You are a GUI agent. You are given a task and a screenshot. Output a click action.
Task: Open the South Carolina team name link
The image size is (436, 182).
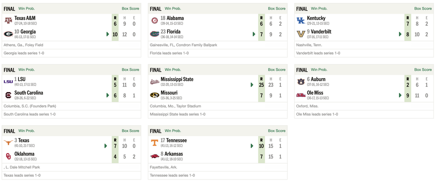(29, 93)
